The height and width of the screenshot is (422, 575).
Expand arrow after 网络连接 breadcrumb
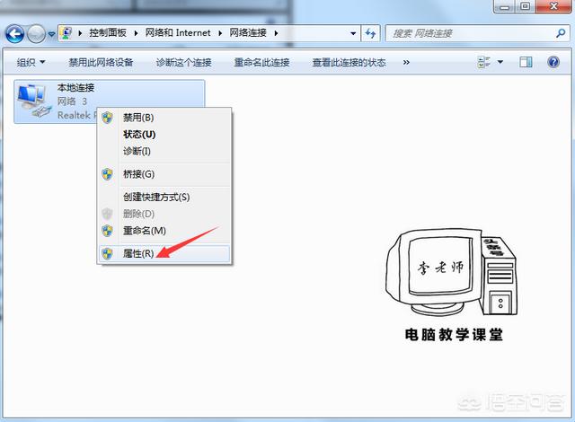276,33
